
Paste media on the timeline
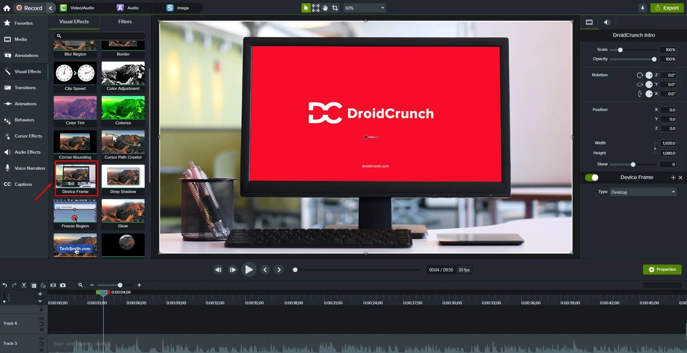point(43,285)
